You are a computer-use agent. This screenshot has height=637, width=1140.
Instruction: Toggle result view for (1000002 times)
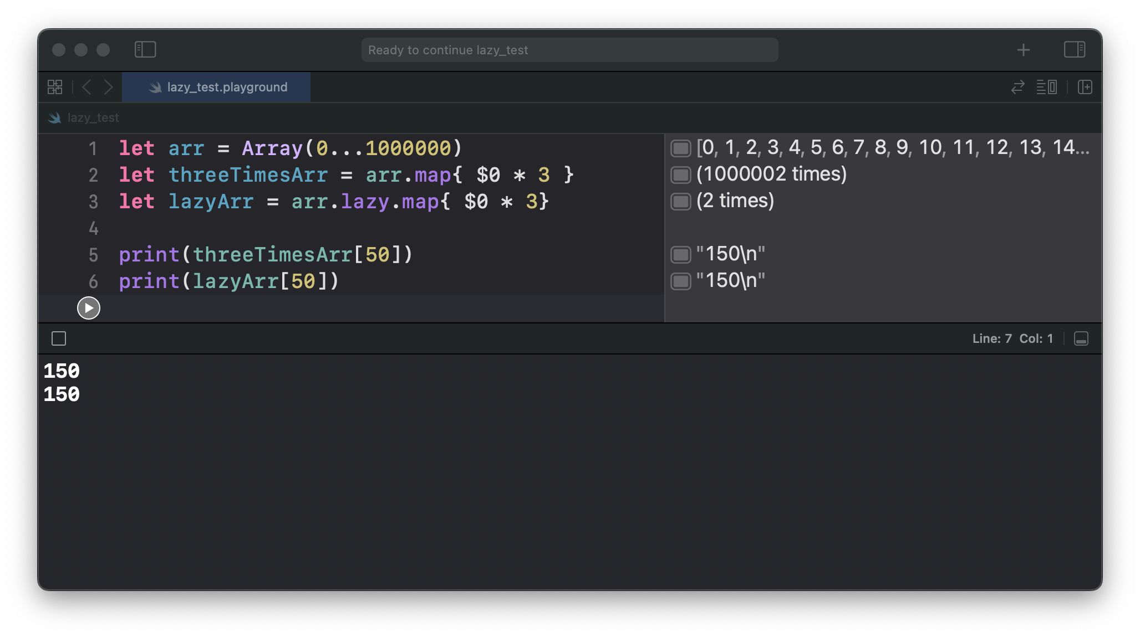[680, 175]
